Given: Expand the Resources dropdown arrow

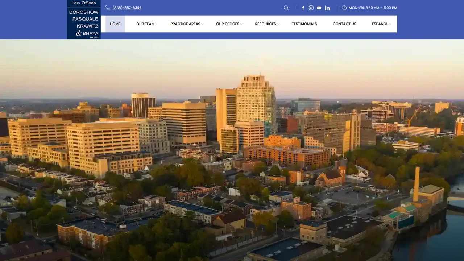Looking at the screenshot, I should click(x=278, y=24).
